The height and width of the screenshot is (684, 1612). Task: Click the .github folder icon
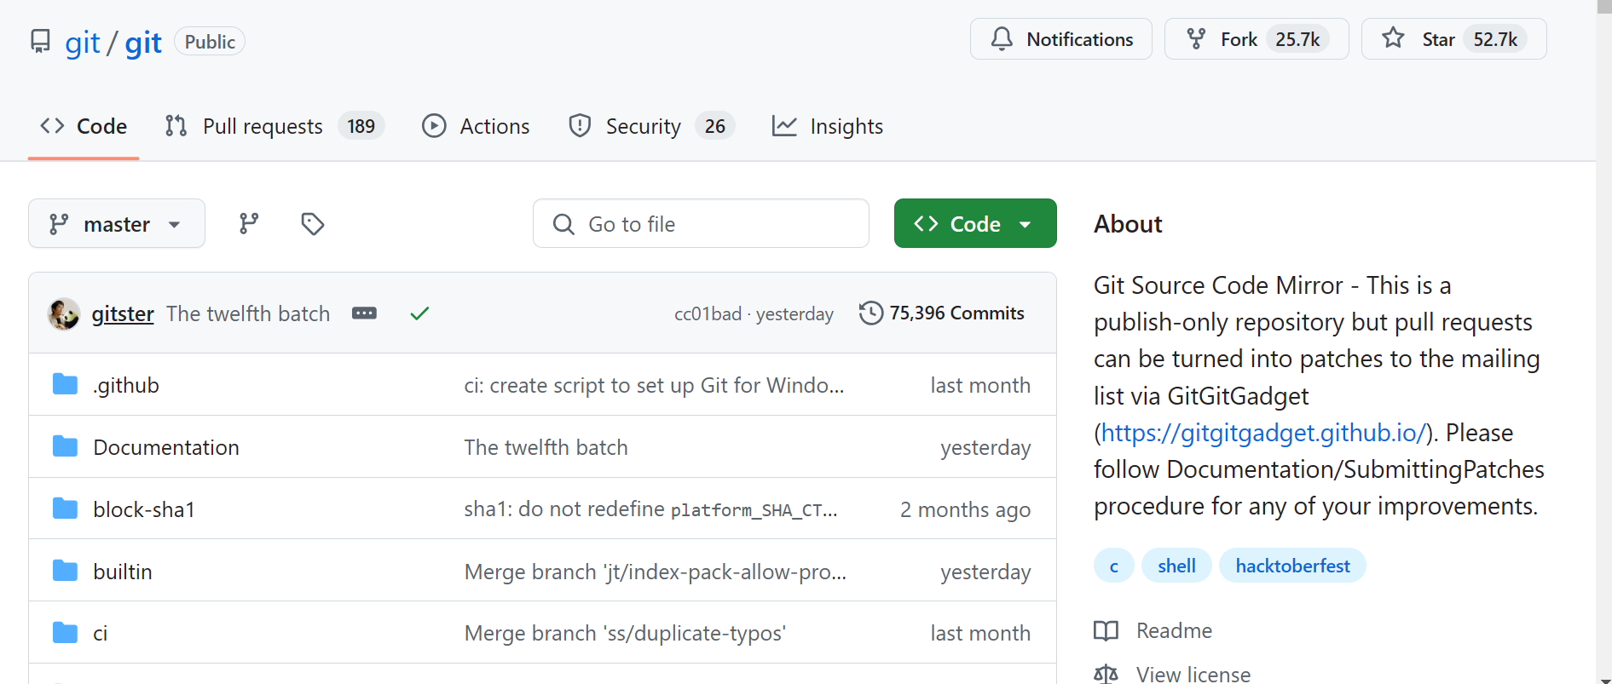coord(65,385)
